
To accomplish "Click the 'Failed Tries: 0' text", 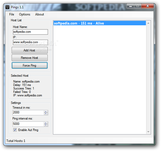I will [x=22, y=92].
